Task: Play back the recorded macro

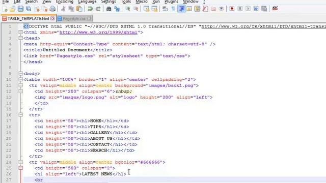Action: pyautogui.click(x=248, y=9)
